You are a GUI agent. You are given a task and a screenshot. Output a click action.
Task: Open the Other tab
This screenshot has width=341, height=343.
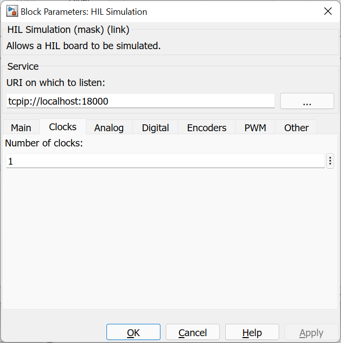click(x=296, y=128)
